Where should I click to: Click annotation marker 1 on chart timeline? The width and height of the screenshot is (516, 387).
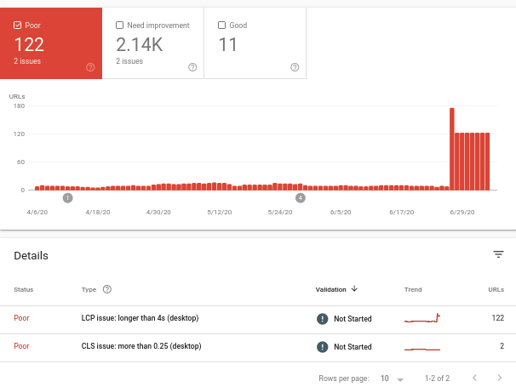[x=67, y=197]
